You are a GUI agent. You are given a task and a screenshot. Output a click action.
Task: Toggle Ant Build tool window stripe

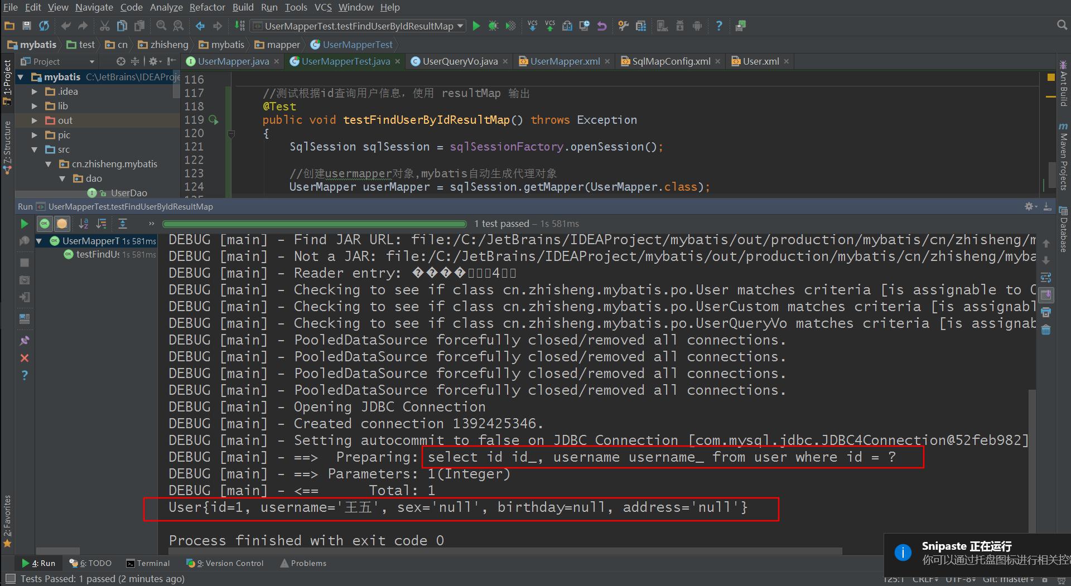point(1064,84)
